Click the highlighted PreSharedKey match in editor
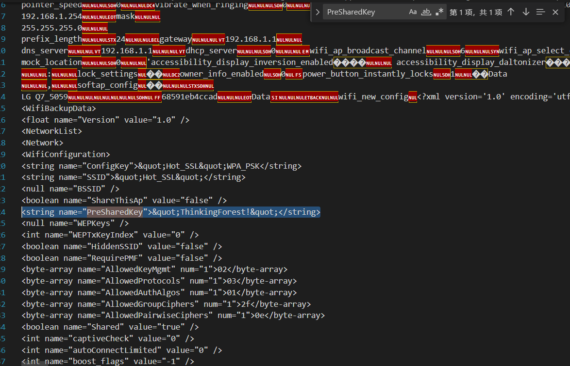 (x=115, y=212)
